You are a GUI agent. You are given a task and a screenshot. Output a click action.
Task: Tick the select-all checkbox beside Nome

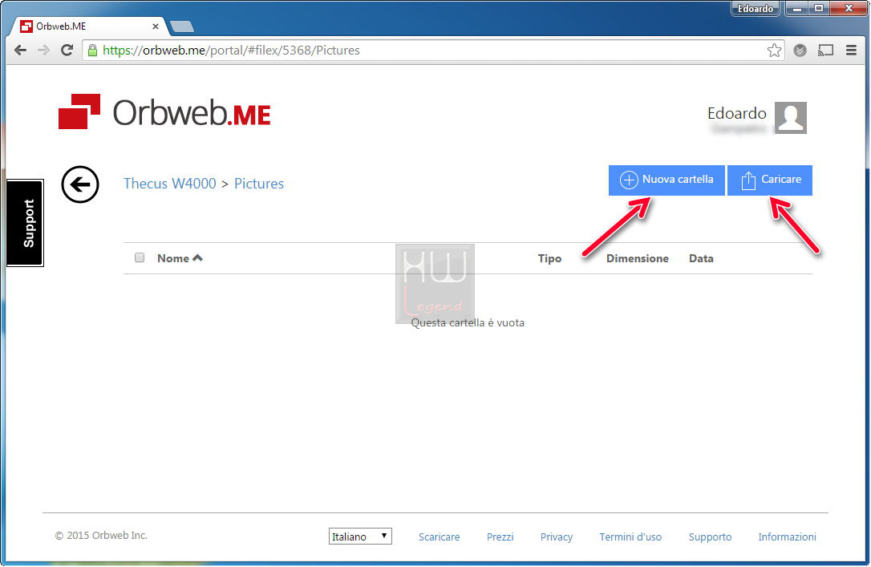(140, 257)
